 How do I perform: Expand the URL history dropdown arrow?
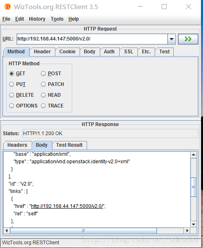pos(172,39)
